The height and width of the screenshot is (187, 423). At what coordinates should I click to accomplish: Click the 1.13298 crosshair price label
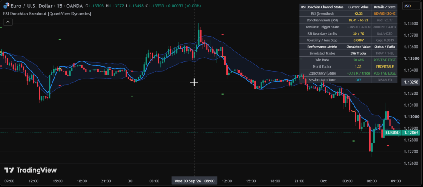coord(410,82)
